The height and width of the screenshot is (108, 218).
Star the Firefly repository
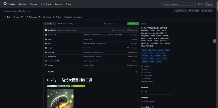(x=207, y=11)
